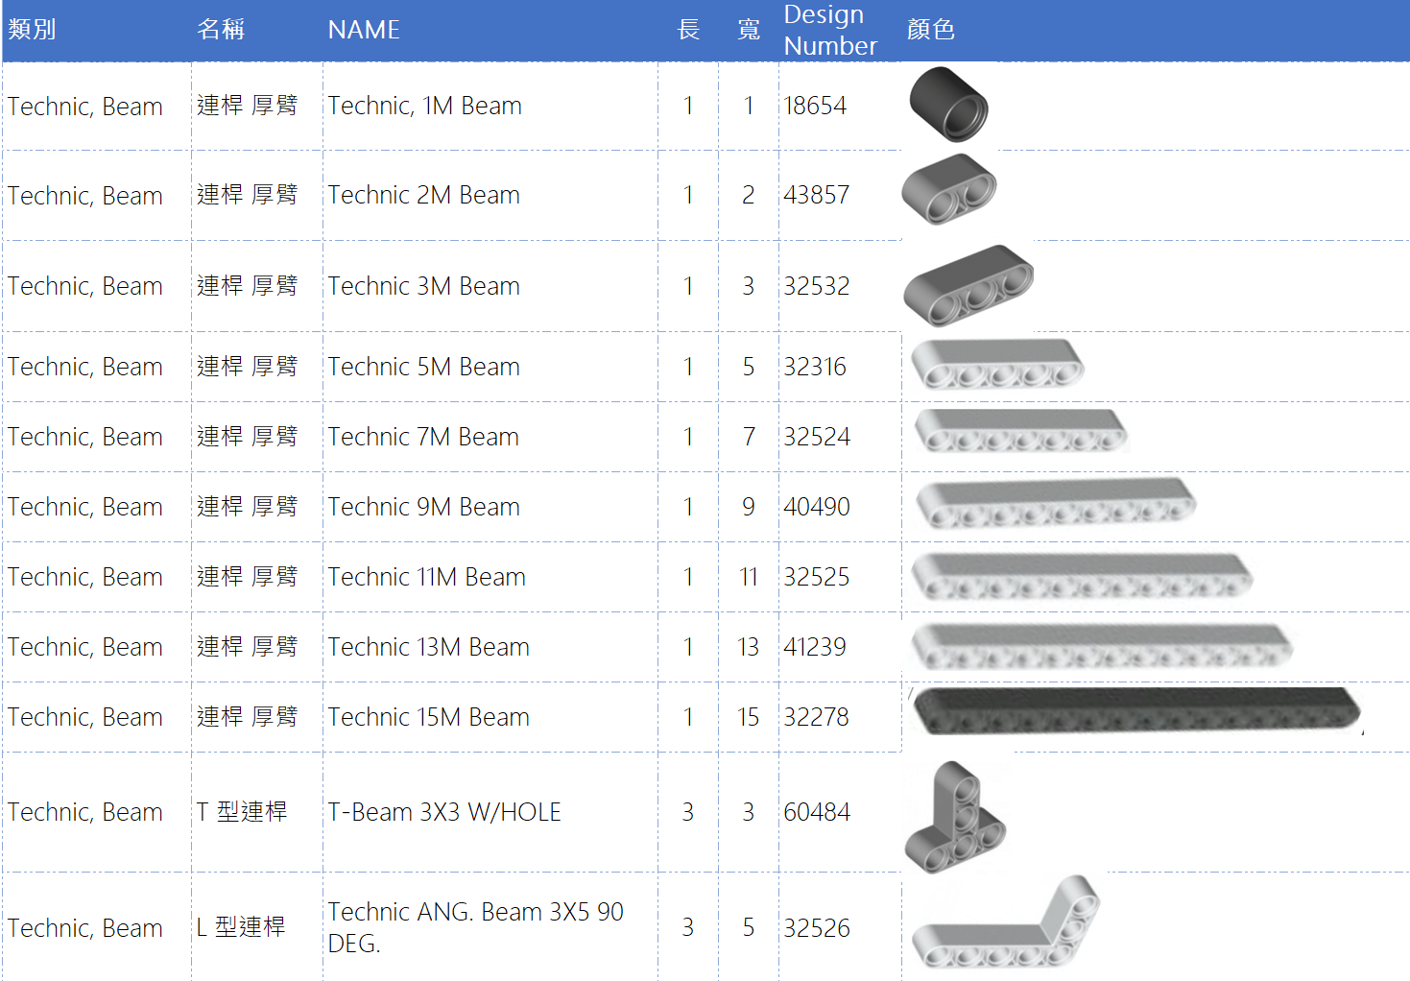Select cell 'Technic 13M Beam'
Screen dimensions: 1410x981
pyautogui.click(x=490, y=647)
